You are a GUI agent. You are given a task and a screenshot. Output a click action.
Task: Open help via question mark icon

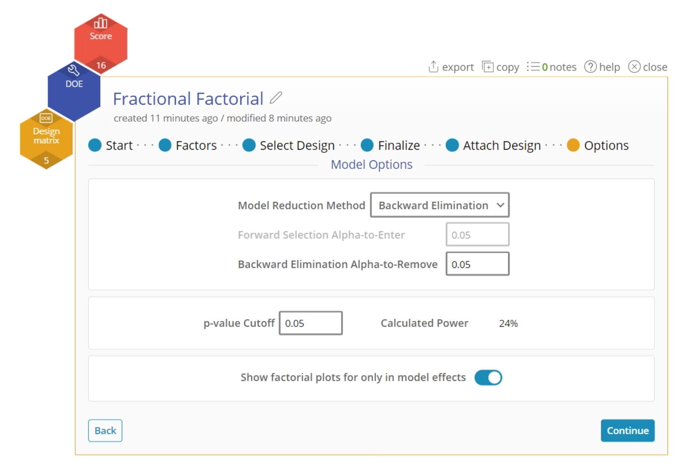point(590,67)
